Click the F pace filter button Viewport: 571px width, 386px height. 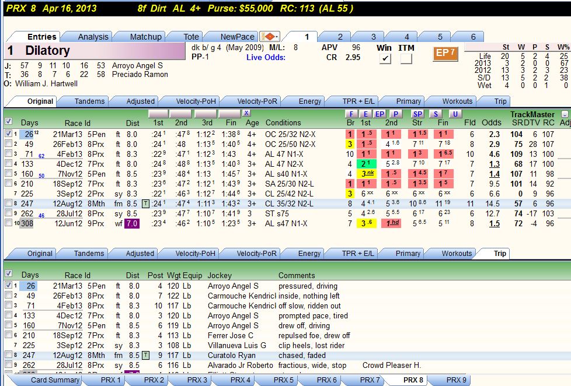point(351,114)
